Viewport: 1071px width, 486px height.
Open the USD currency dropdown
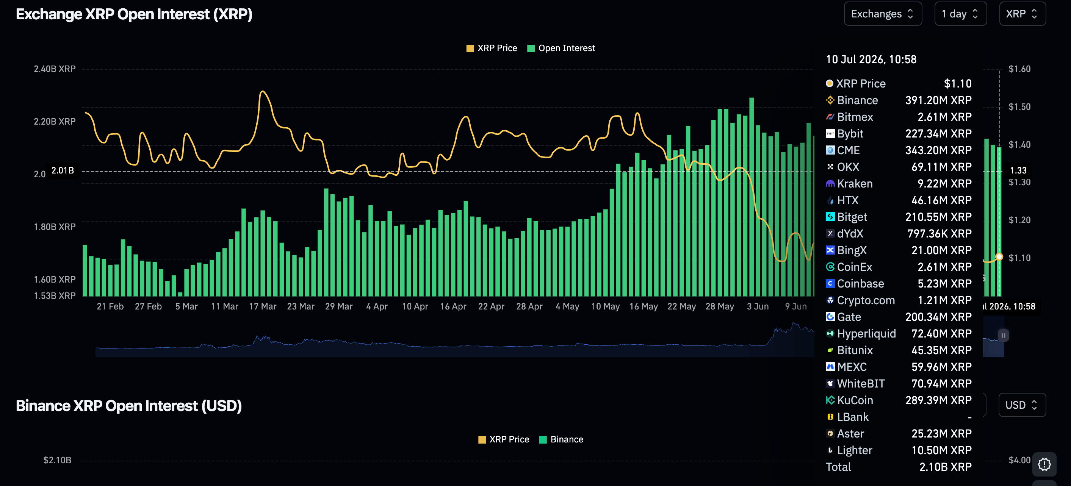[1022, 405]
